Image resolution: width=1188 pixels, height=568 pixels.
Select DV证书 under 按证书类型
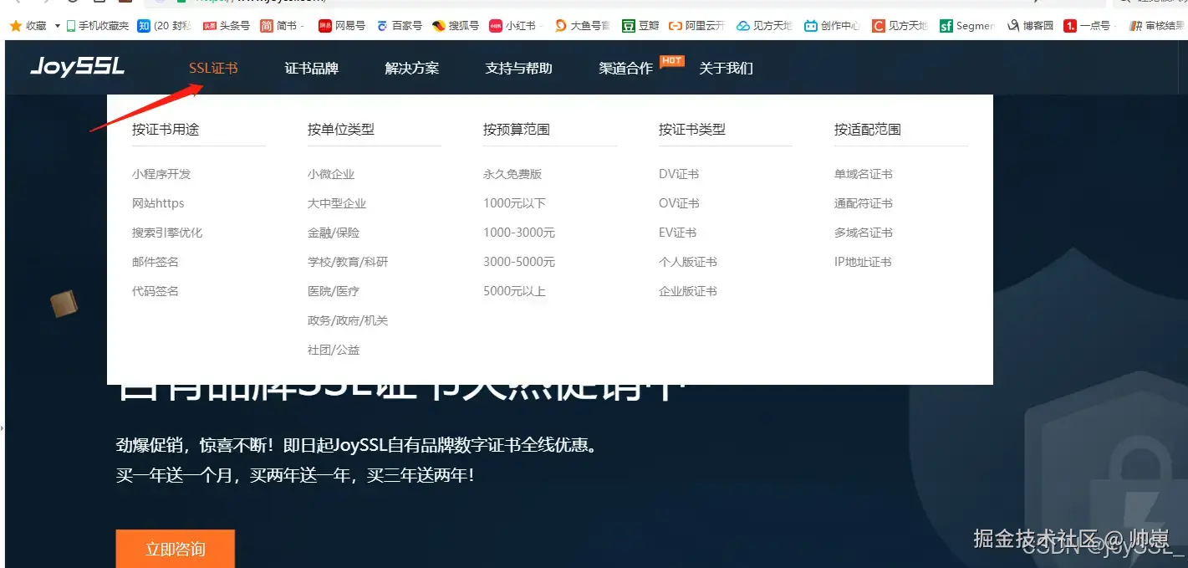[679, 174]
